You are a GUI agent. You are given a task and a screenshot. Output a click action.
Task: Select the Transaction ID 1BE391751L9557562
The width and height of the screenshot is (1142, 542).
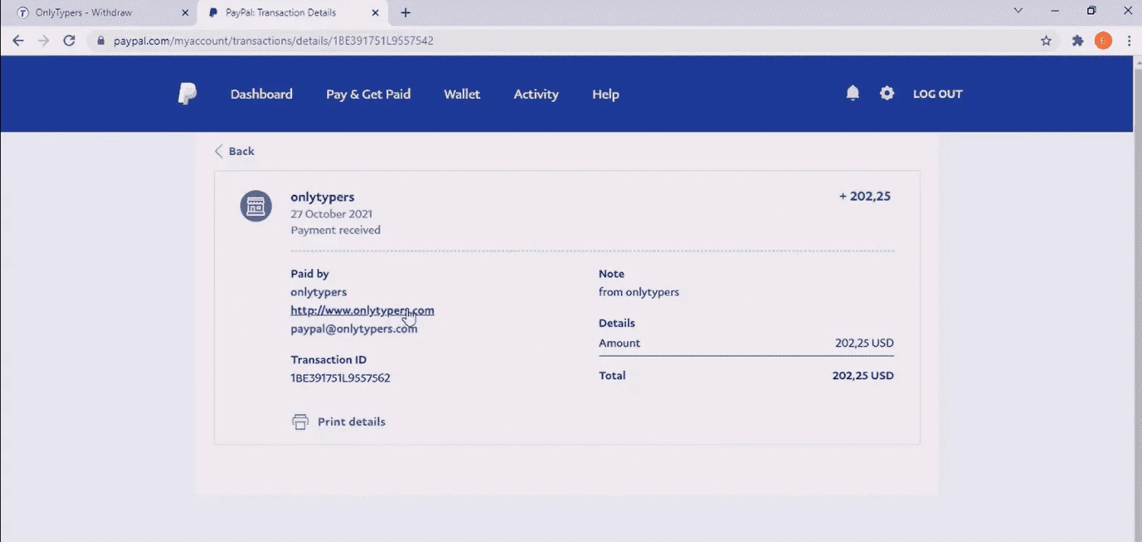point(340,378)
